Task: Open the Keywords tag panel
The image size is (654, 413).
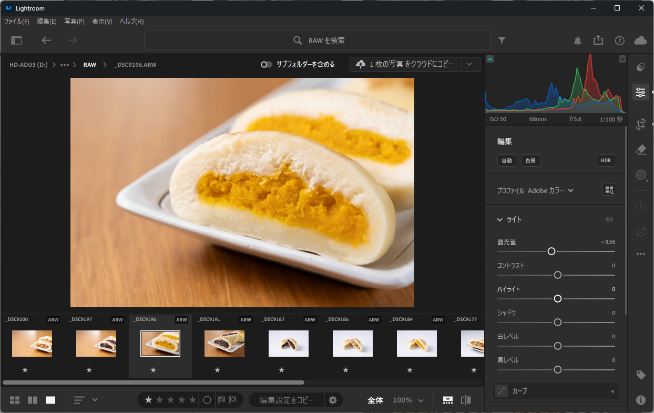Action: click(x=641, y=375)
